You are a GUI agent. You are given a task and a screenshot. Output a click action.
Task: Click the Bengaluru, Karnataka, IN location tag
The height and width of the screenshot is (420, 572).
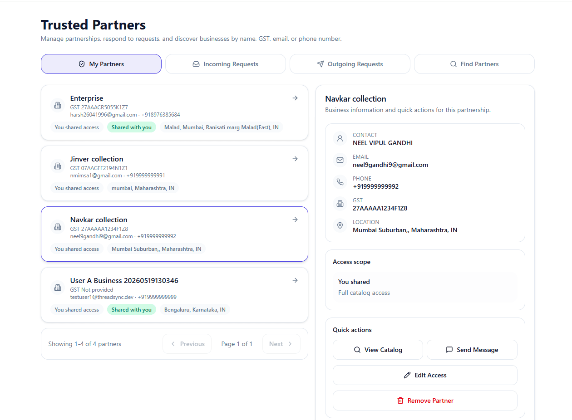[x=195, y=310]
